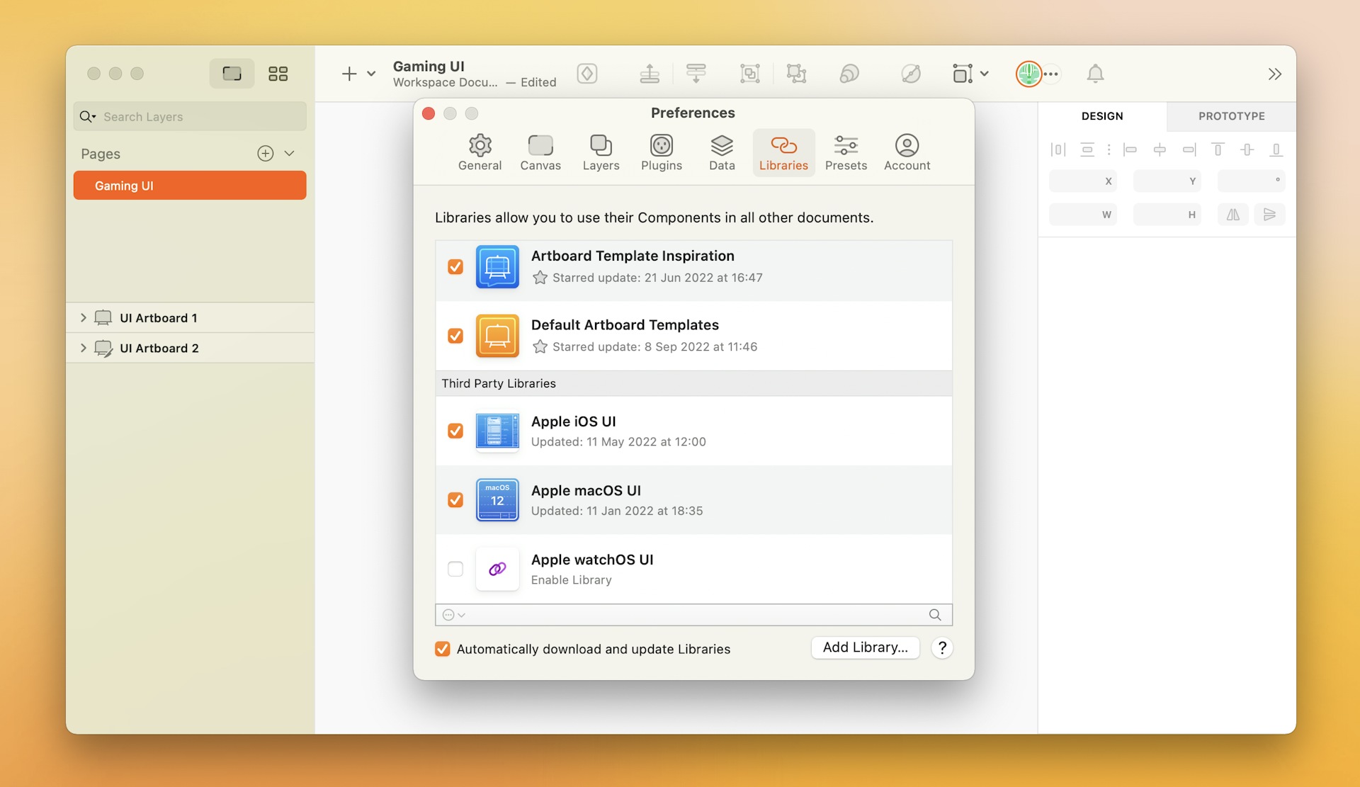Click the collaborator avatar icon
Screen dimensions: 1360x787
(x=1028, y=74)
